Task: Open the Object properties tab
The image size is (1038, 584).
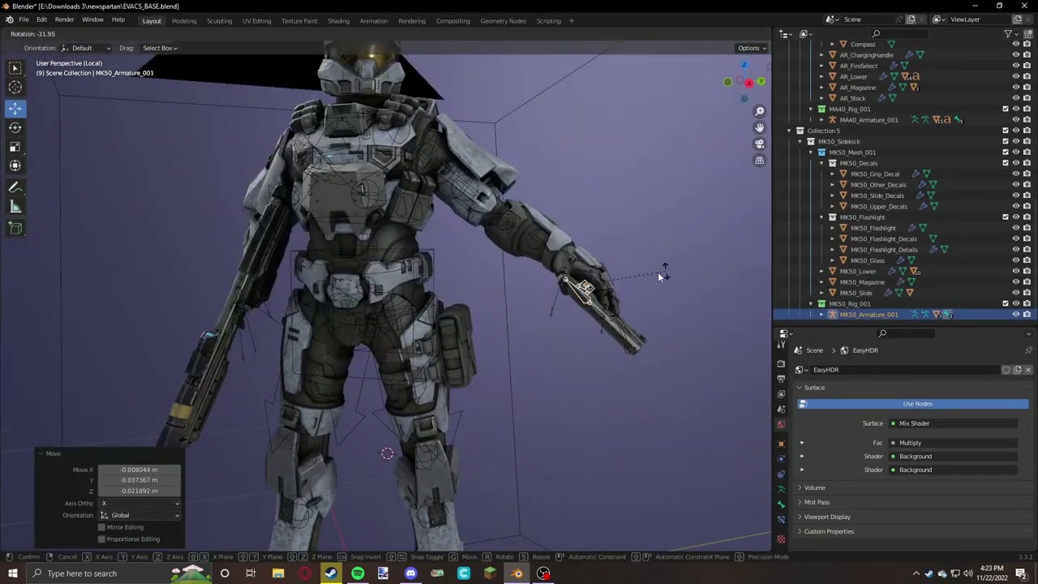Action: (781, 444)
